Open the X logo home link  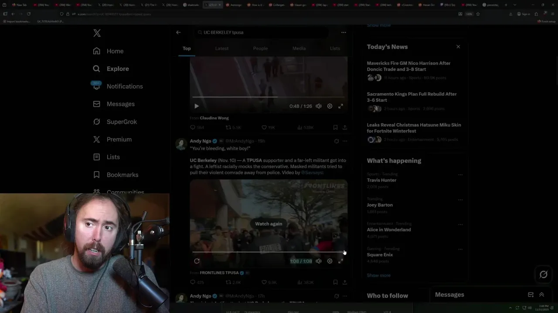pos(97,33)
